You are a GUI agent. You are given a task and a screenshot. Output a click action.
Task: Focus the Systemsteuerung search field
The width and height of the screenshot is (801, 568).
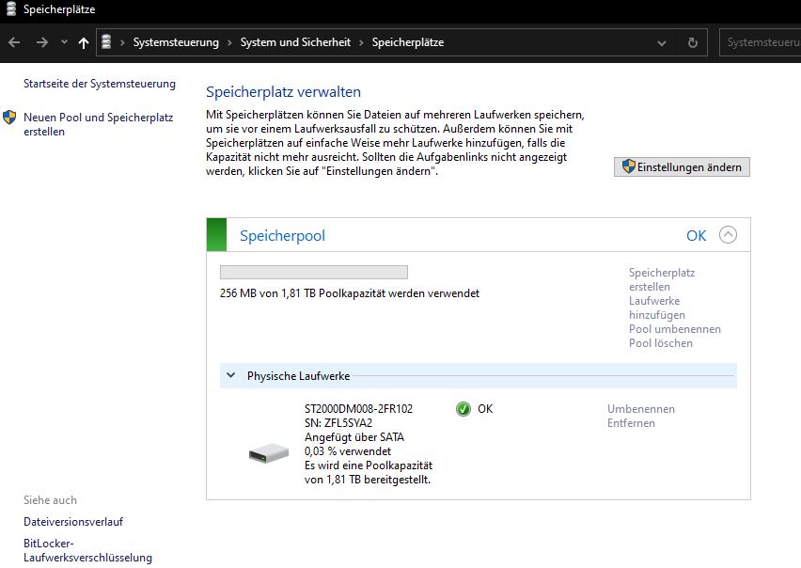pos(761,42)
